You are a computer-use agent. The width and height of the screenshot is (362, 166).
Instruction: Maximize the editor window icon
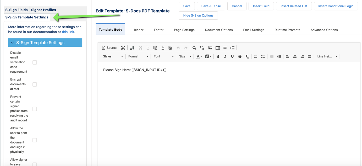click(123, 48)
